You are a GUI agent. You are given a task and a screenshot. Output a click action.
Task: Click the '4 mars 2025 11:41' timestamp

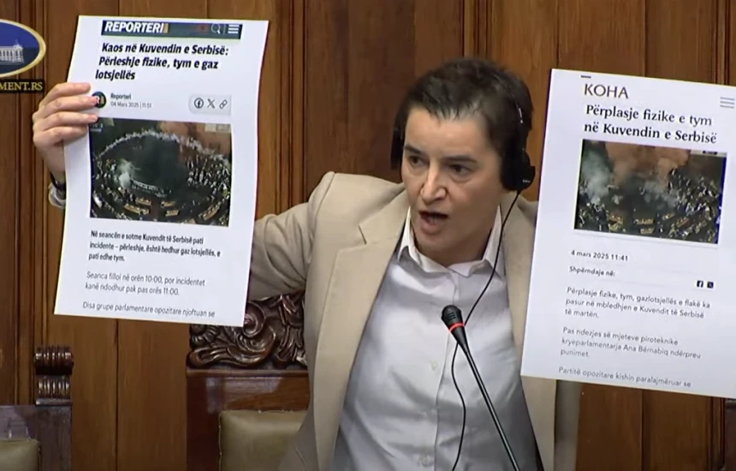click(x=599, y=256)
